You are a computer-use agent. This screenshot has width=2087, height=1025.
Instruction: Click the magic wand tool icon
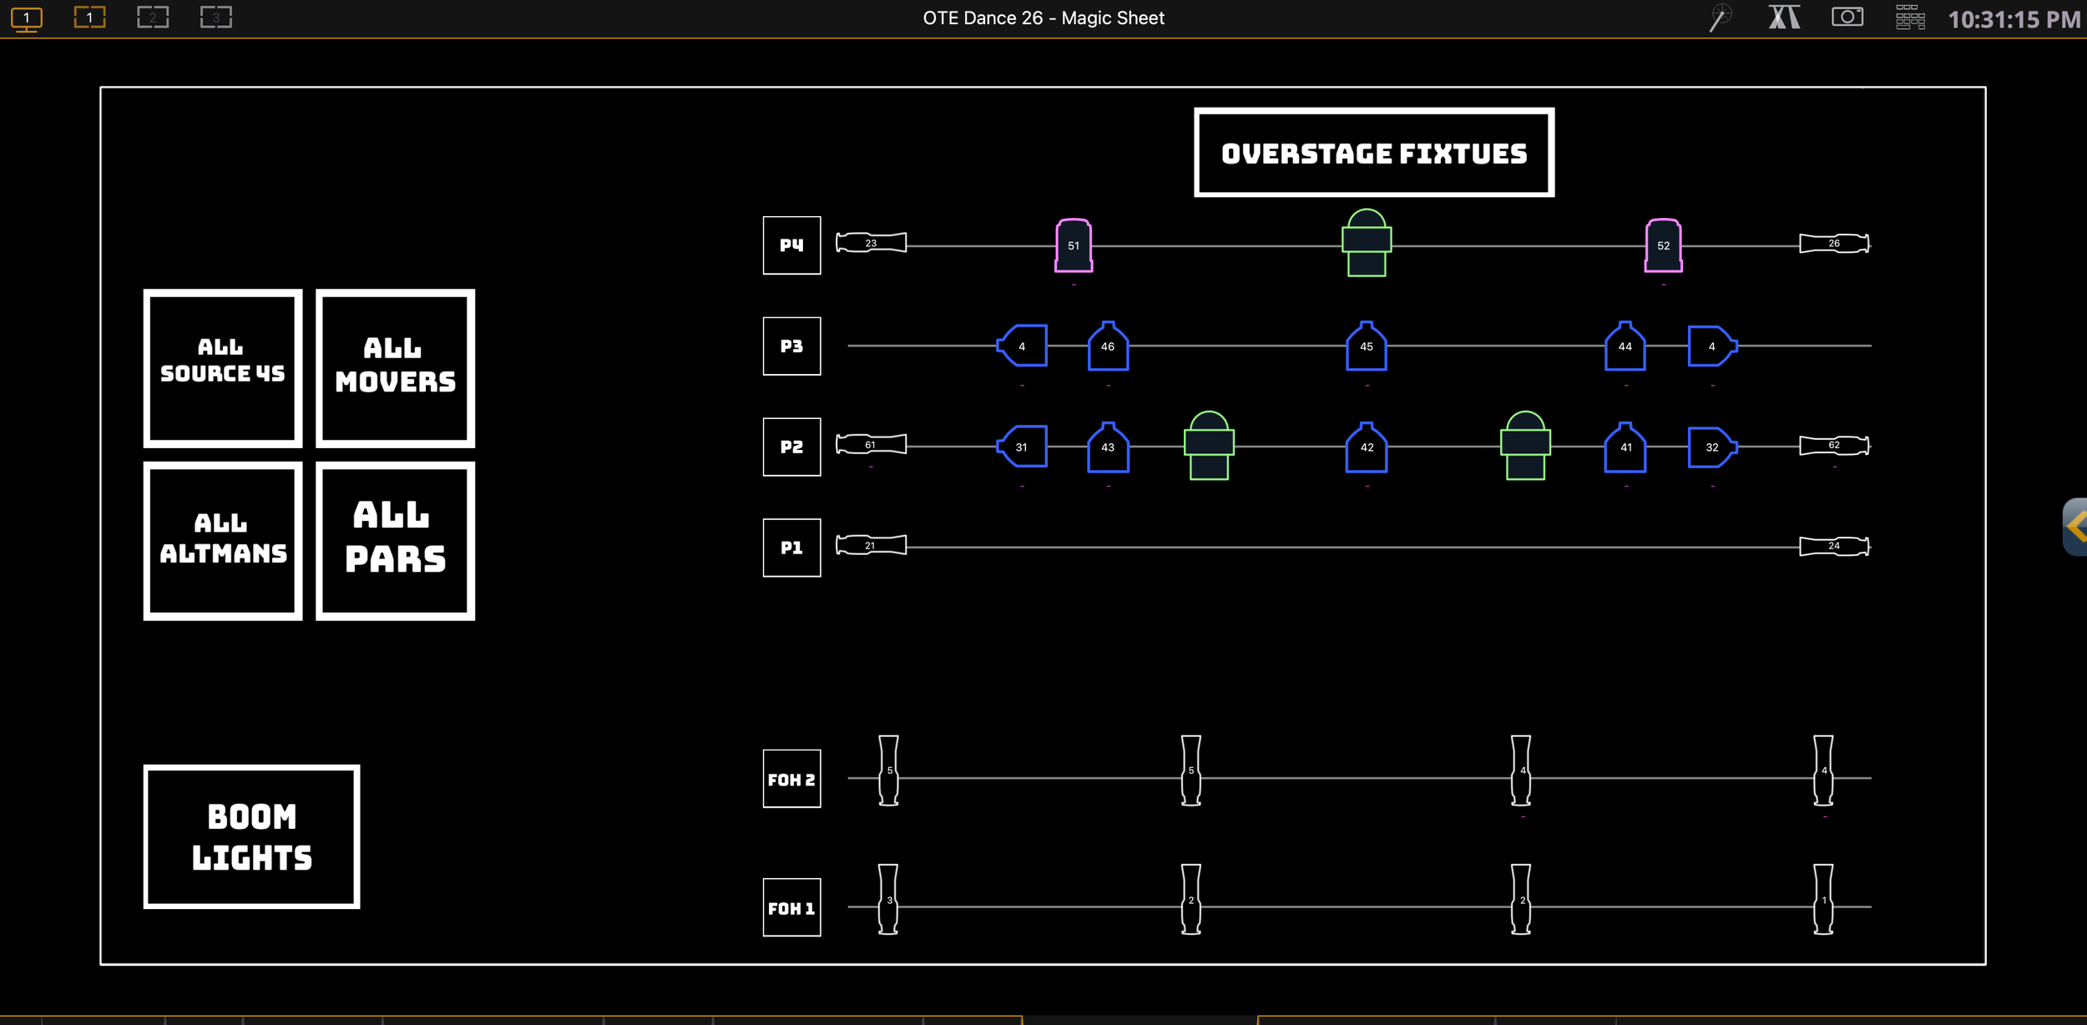click(x=1720, y=18)
